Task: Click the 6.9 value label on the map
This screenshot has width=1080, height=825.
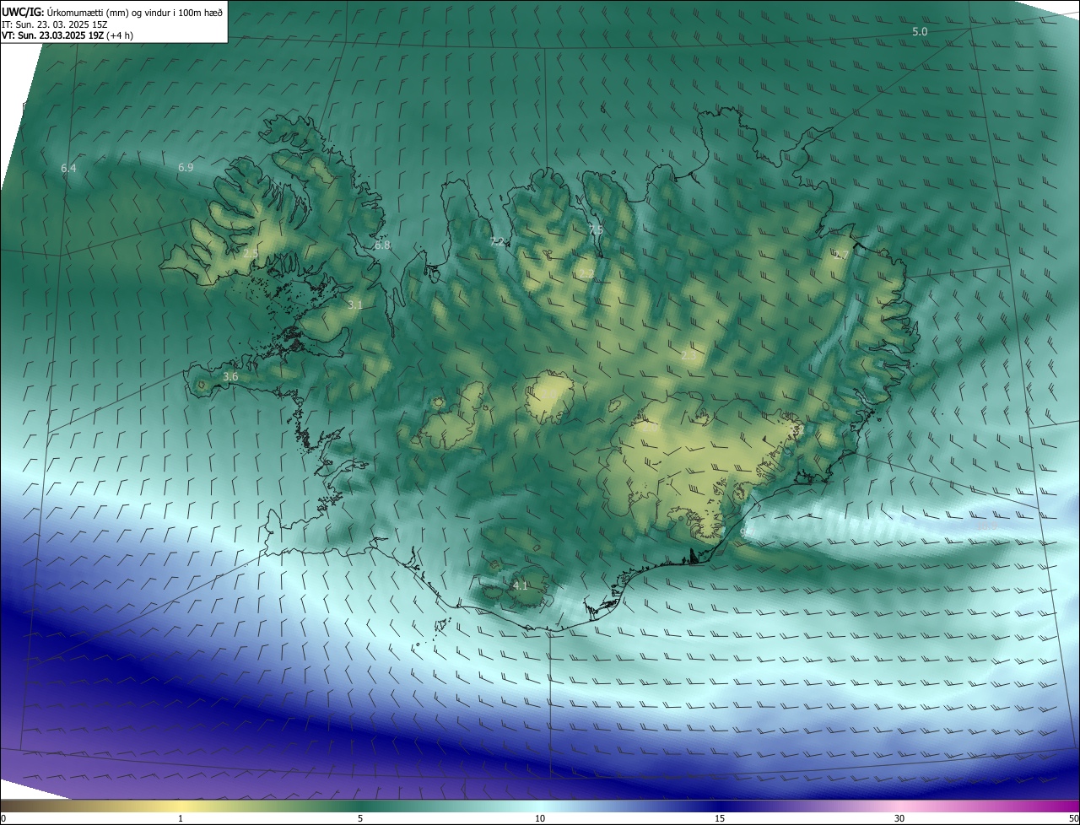Action: coord(186,168)
